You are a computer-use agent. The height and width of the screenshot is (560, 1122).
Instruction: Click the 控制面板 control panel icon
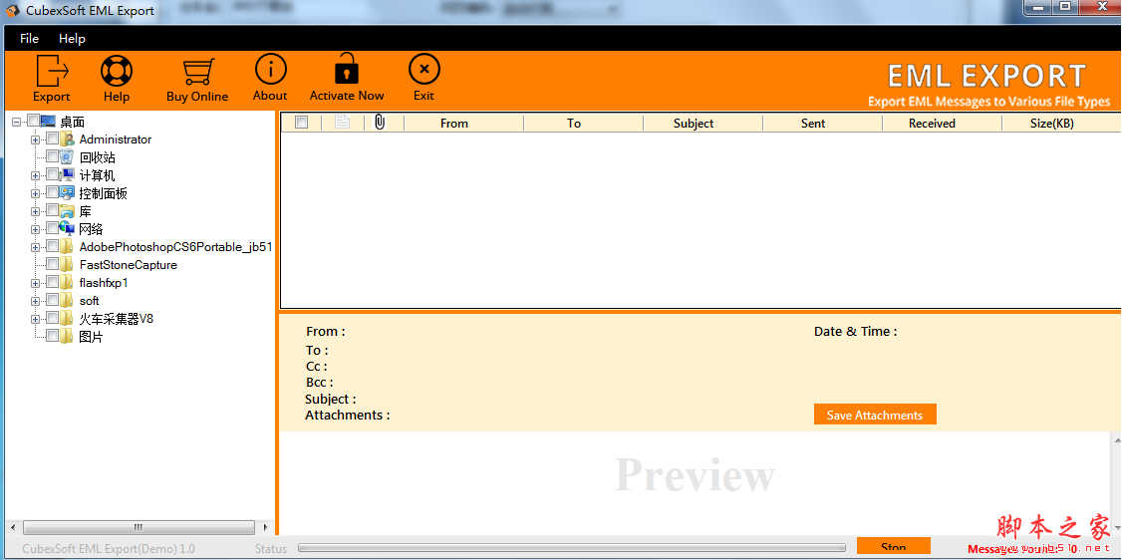68,192
